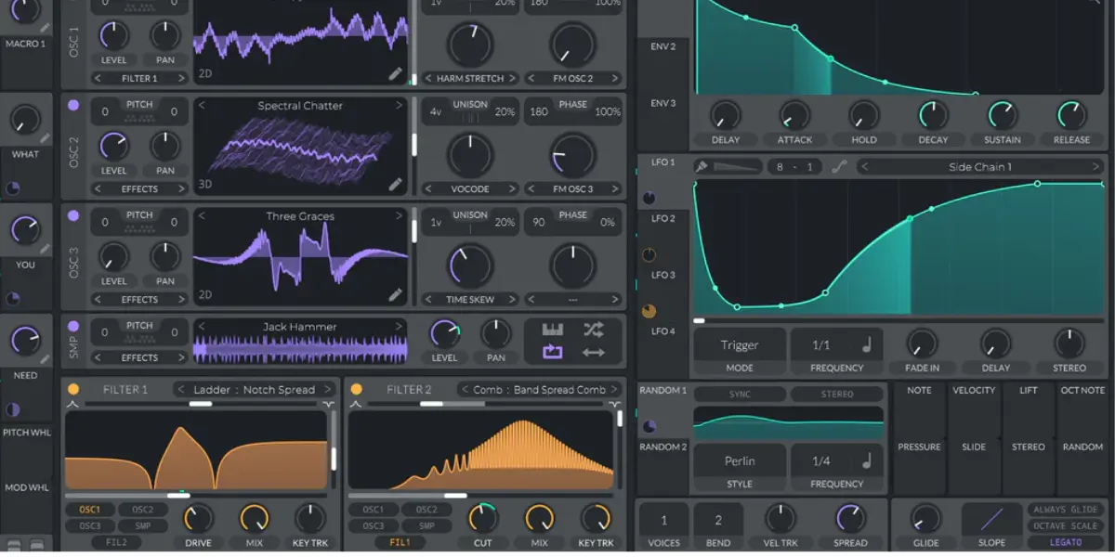Image resolution: width=1115 pixels, height=557 pixels.
Task: Toggle the LFO smooth curve icon
Action: point(839,167)
